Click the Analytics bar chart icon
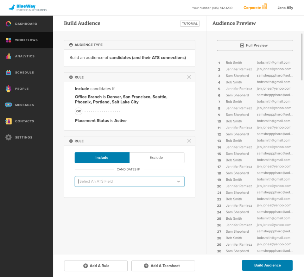The height and width of the screenshot is (277, 304). (9, 56)
